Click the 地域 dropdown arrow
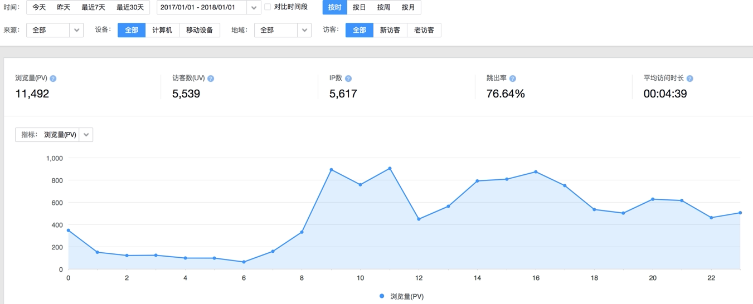Viewport: 753px width, 304px height. [x=304, y=30]
